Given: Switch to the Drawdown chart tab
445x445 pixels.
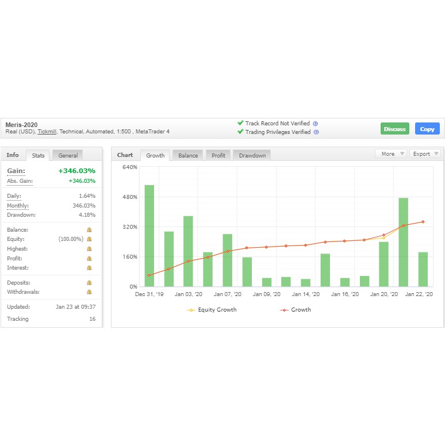Looking at the screenshot, I should tap(252, 156).
